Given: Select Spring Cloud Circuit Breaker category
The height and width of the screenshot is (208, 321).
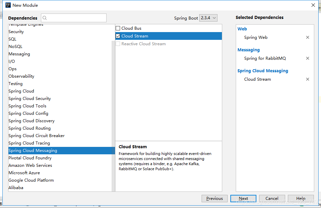Looking at the screenshot, I should [x=60, y=136].
